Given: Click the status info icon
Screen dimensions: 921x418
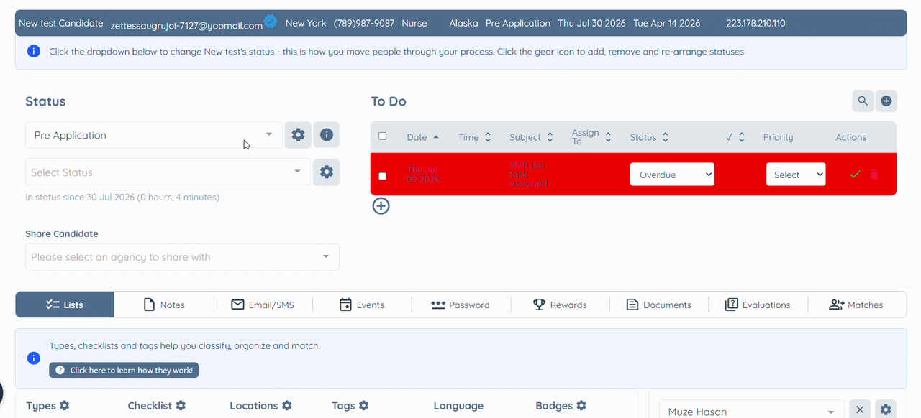Looking at the screenshot, I should [326, 135].
